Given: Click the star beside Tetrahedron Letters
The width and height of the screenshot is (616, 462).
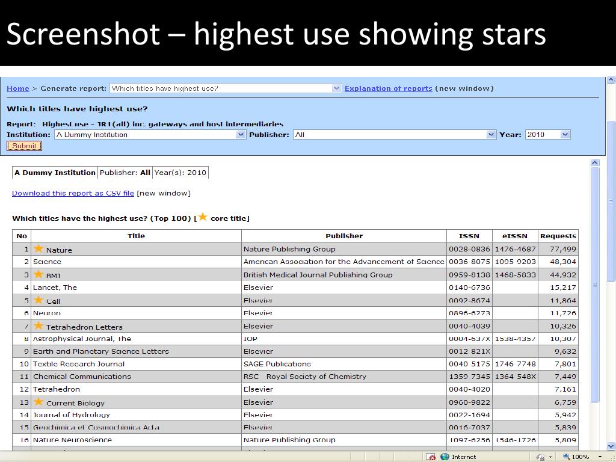Looking at the screenshot, I should coord(38,325).
